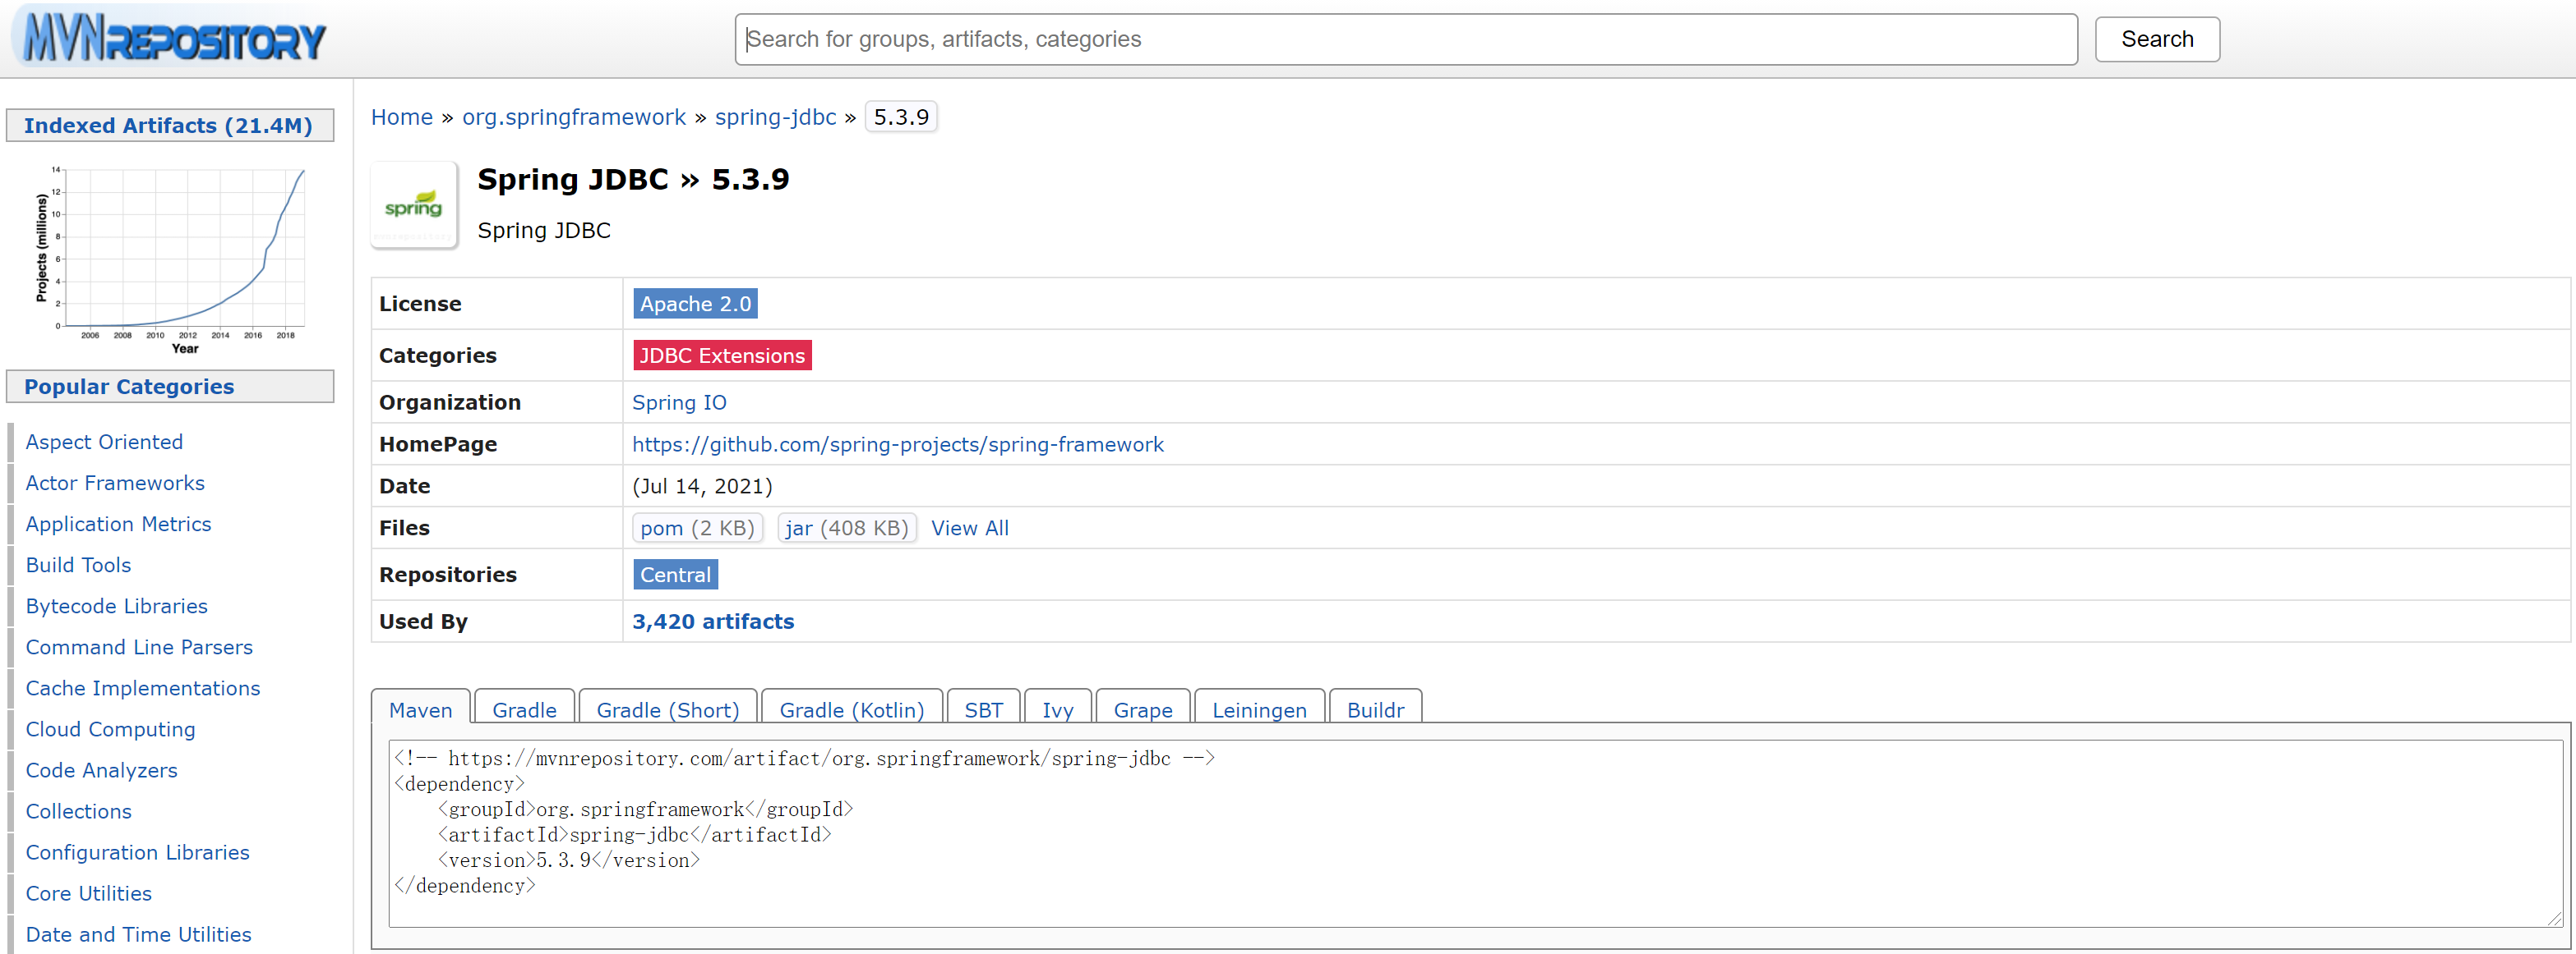2576x954 pixels.
Task: Open Aspect Oriented category
Action: (104, 442)
